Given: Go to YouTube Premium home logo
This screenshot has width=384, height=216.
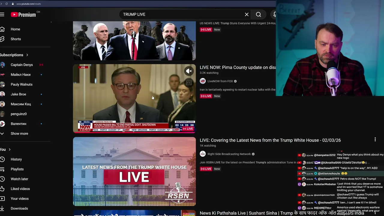Looking at the screenshot, I should 23,14.
